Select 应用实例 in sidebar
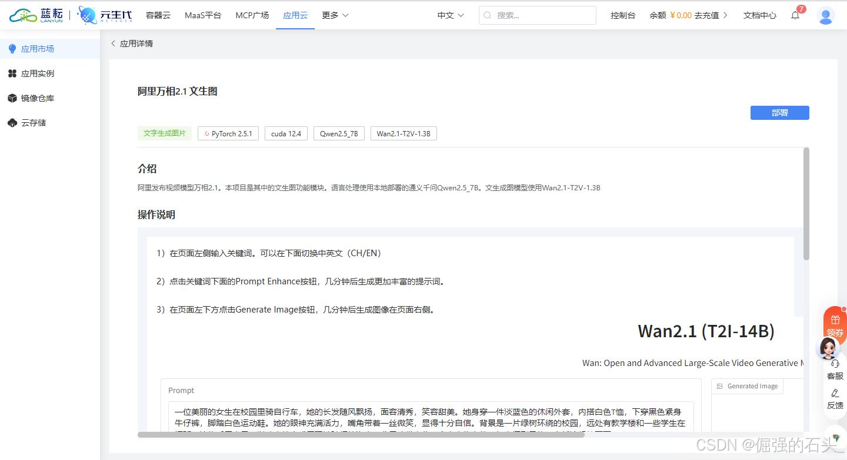This screenshot has width=847, height=460. point(50,73)
